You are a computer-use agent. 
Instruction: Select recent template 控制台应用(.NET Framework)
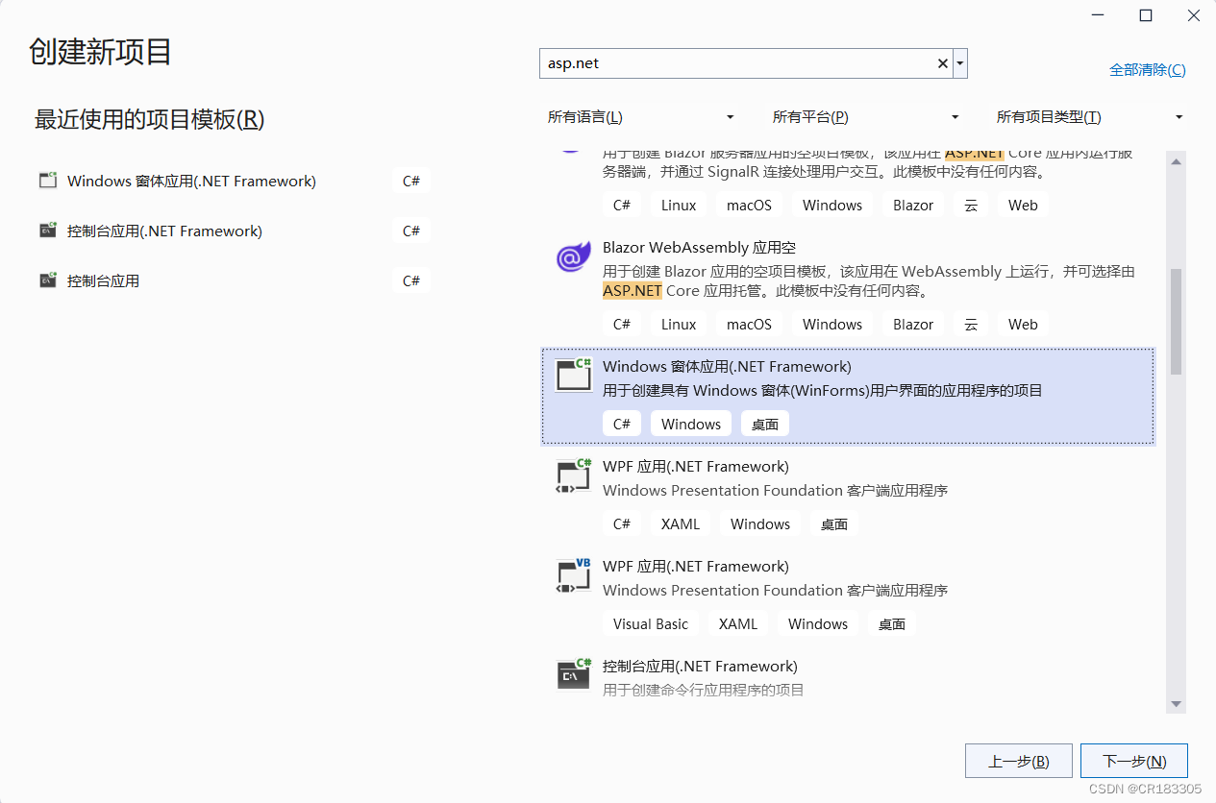164,231
